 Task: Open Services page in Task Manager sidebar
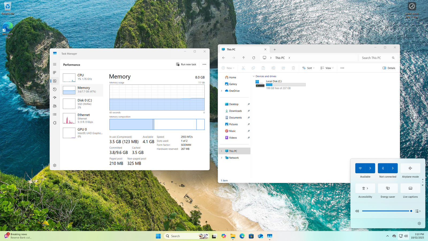[55, 123]
